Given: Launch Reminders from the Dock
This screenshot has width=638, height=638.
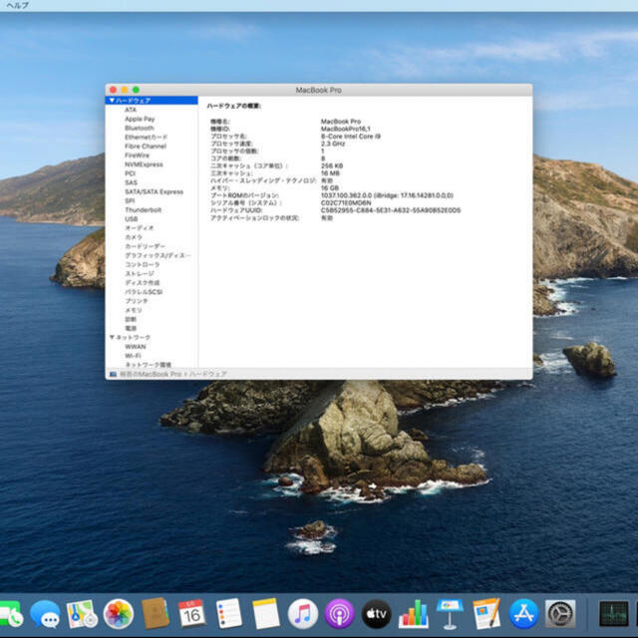Looking at the screenshot, I should tap(228, 614).
